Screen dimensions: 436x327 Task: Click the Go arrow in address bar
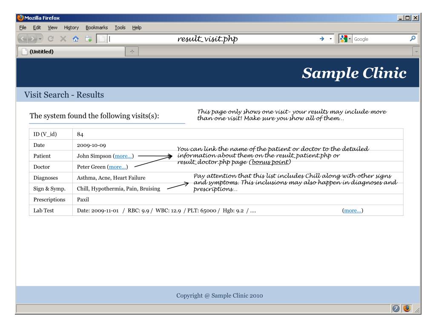pyautogui.click(x=322, y=39)
